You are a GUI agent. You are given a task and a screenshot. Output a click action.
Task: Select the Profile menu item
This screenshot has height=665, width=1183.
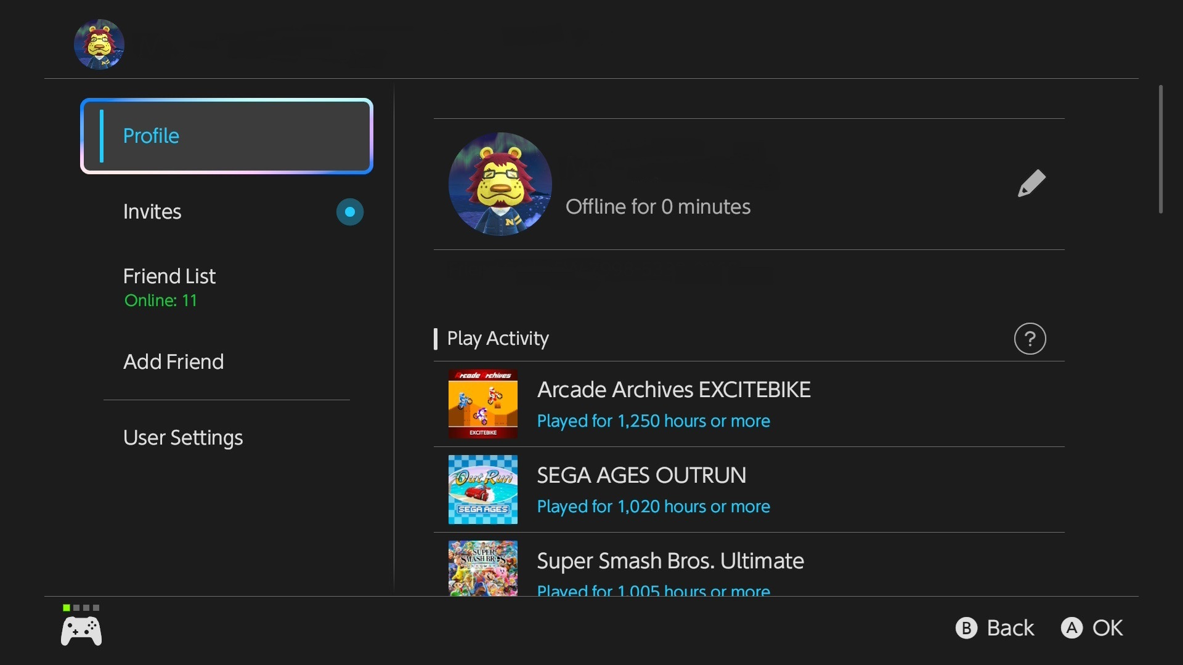click(x=226, y=136)
